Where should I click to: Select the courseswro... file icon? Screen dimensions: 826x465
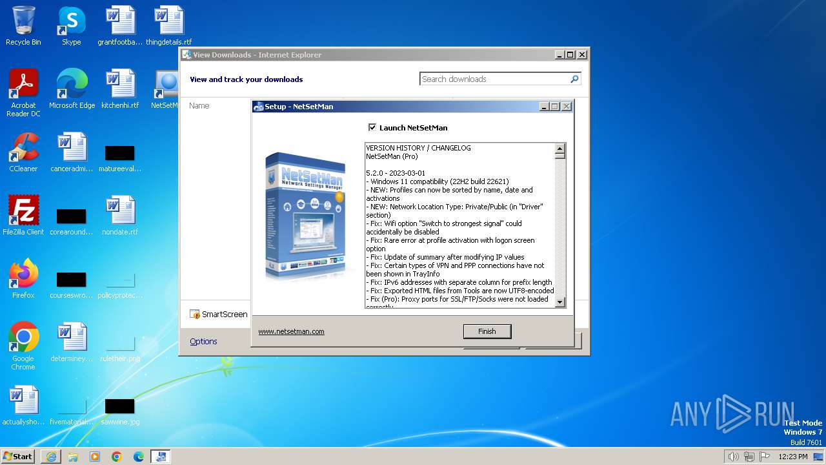[72, 284]
